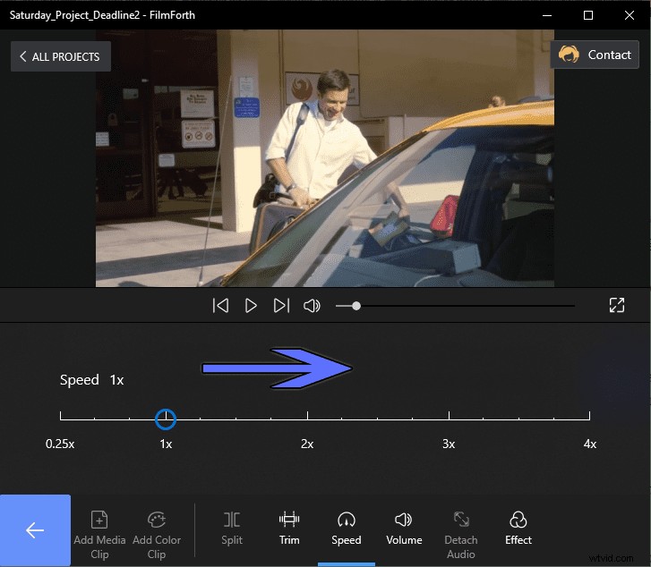This screenshot has width=651, height=567.
Task: Set speed to 2x tick on slider
Action: tap(307, 416)
